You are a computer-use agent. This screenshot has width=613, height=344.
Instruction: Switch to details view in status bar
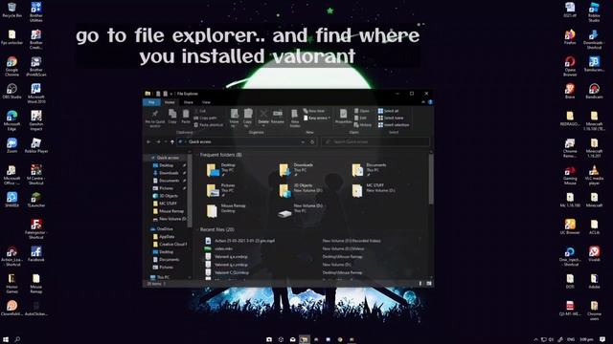[x=420, y=284]
